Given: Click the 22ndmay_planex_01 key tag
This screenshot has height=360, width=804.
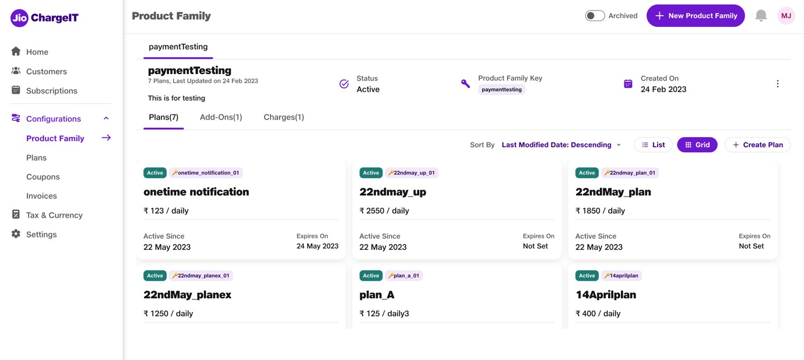Looking at the screenshot, I should [x=201, y=275].
